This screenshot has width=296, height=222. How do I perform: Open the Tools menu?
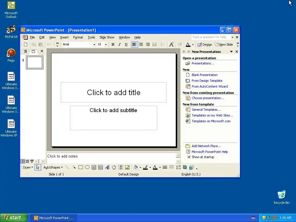pyautogui.click(x=91, y=37)
